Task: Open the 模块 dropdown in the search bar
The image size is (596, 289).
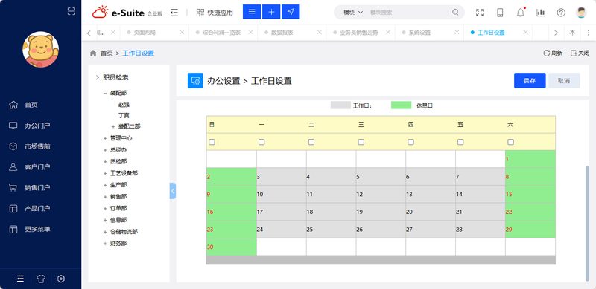Action: point(353,13)
